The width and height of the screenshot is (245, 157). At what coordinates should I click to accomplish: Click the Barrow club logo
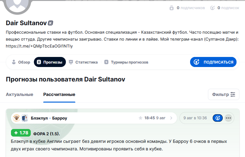[x=25, y=118]
